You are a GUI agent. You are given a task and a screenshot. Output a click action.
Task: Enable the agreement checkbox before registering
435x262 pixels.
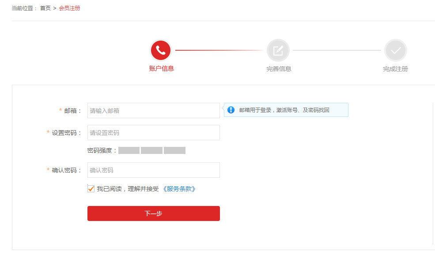91,188
